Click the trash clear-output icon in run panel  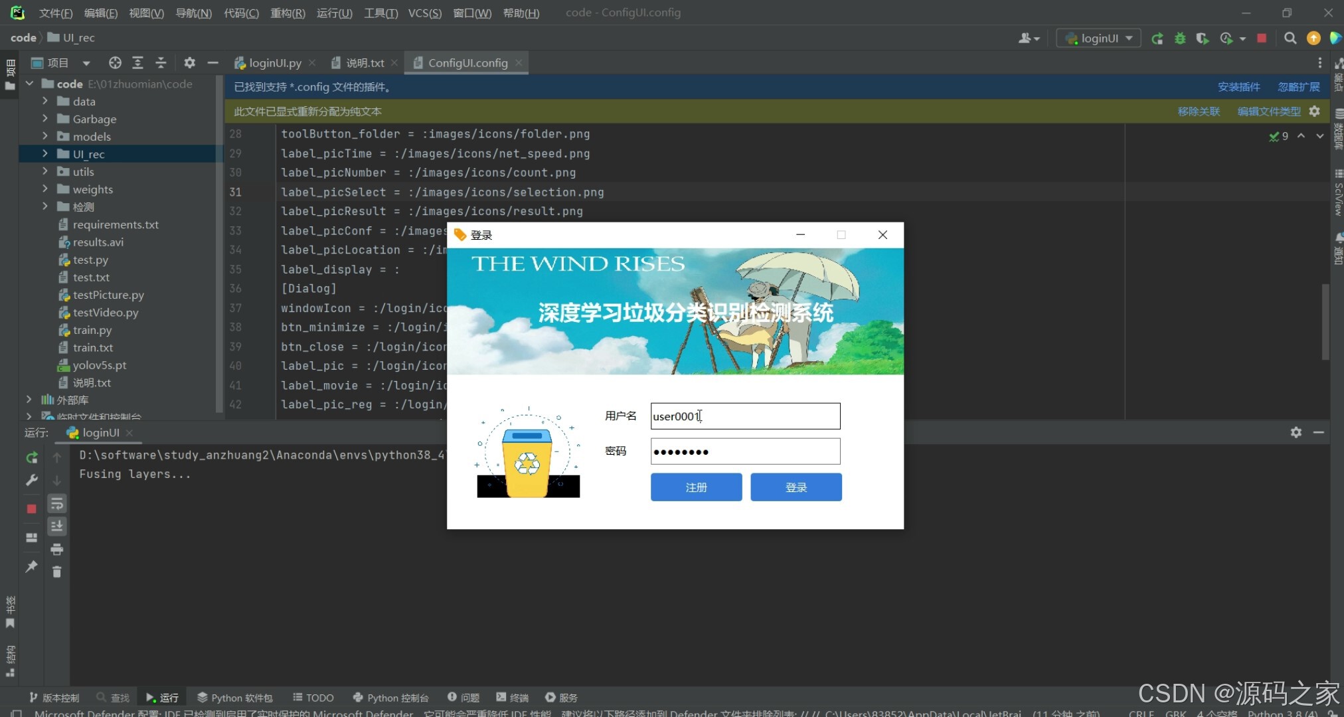(x=57, y=572)
